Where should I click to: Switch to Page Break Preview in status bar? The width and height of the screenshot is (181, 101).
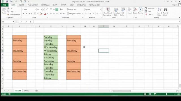155,94
